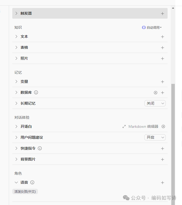Click the auto-generate icon in 数据库 row
The height and width of the screenshot is (205, 182).
(x=155, y=93)
